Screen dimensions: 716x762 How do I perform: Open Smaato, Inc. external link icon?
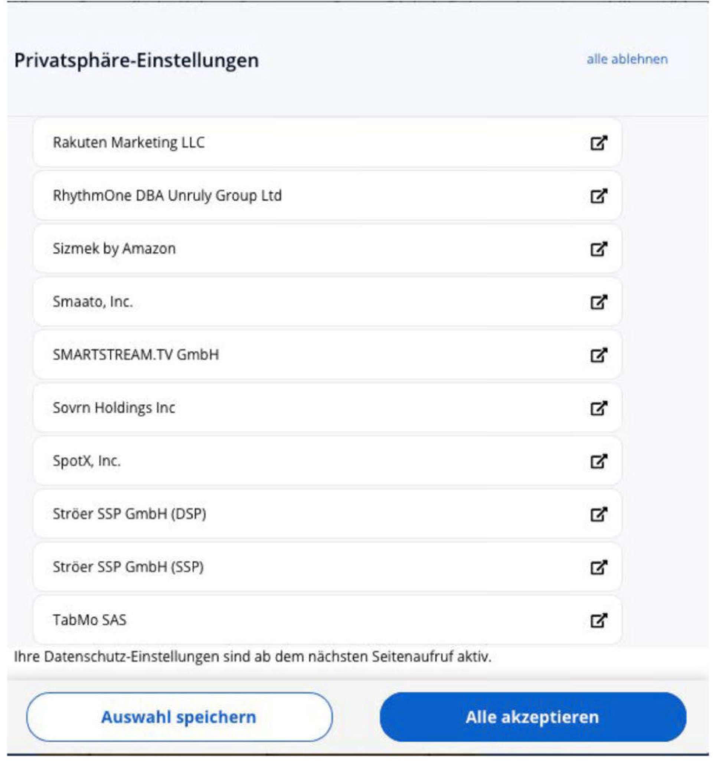598,302
